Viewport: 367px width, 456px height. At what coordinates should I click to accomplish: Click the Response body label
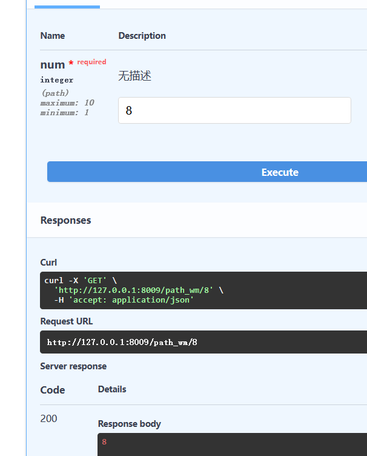pyautogui.click(x=129, y=424)
